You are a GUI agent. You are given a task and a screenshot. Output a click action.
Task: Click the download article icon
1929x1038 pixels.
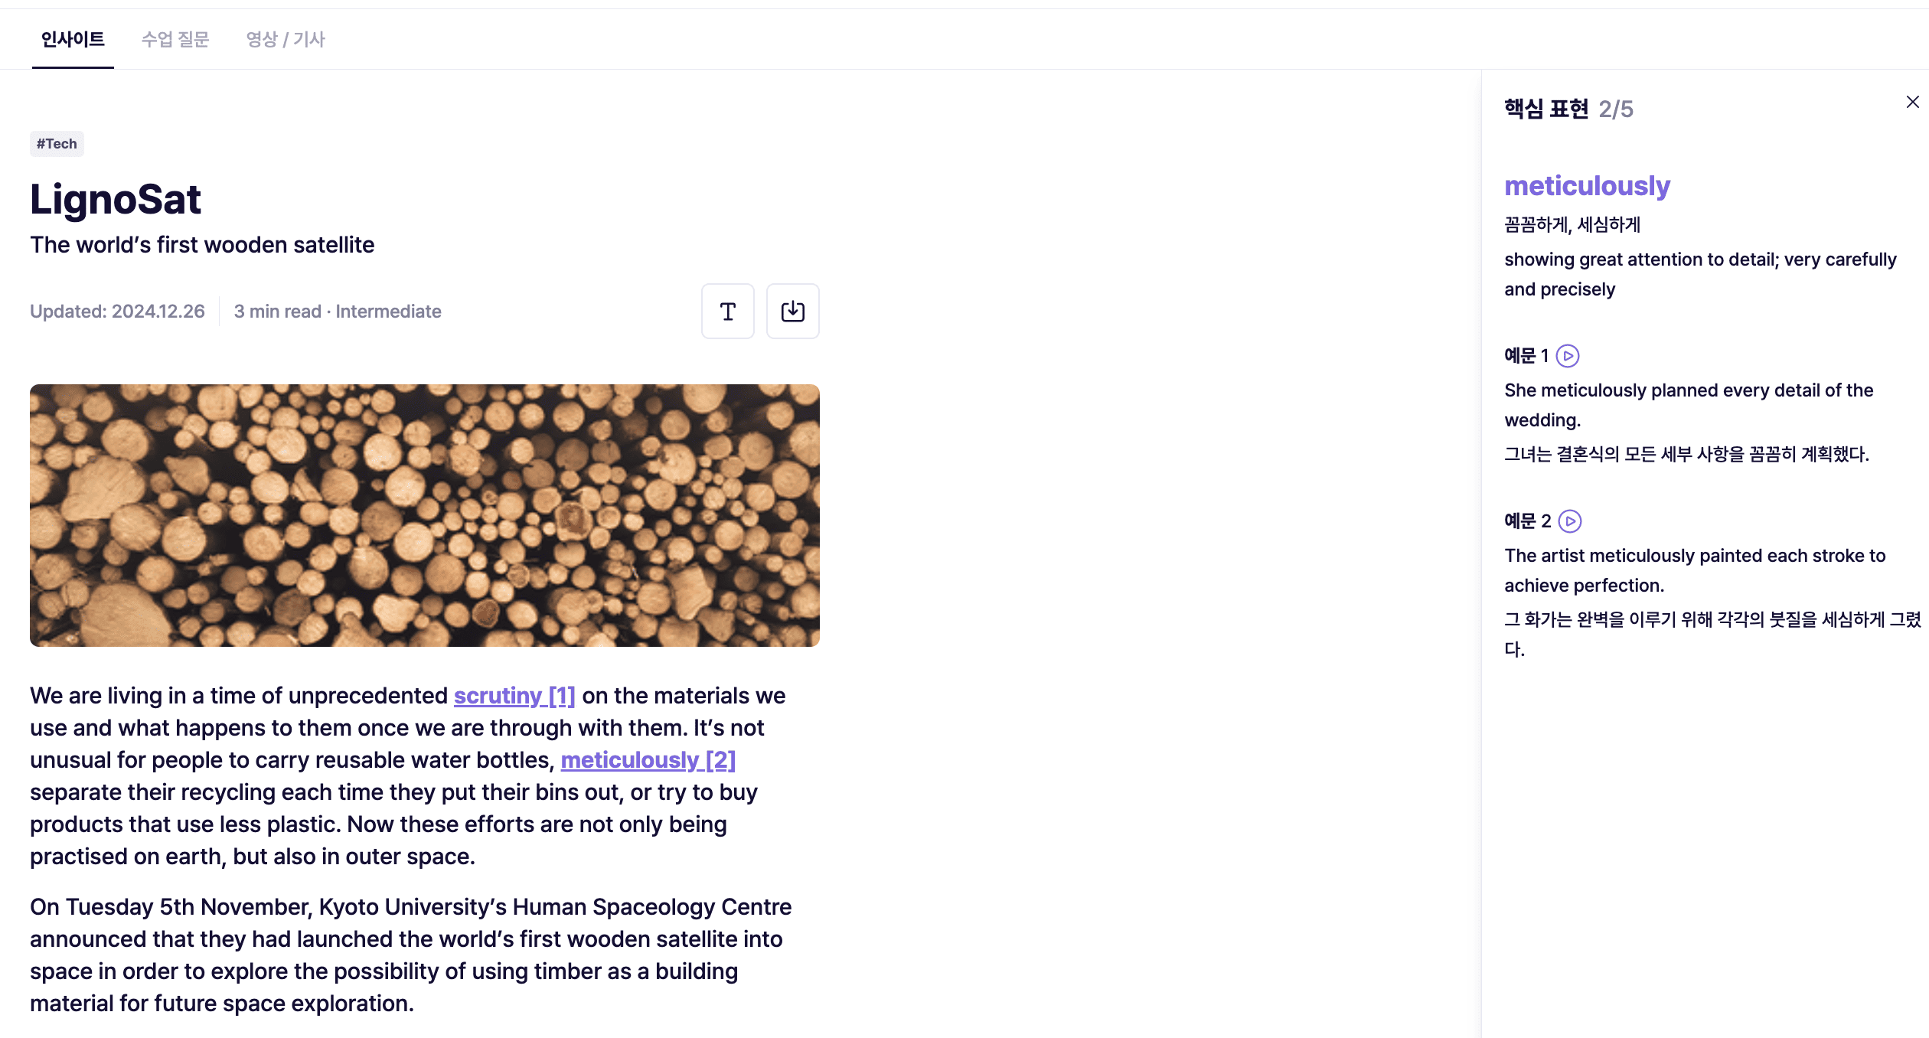point(792,312)
